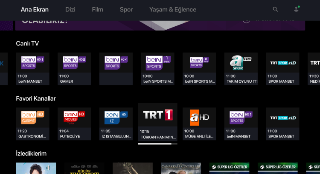Open beIN Sports HD 1 in Canlı TV
This screenshot has width=320, height=174.
(x=33, y=69)
